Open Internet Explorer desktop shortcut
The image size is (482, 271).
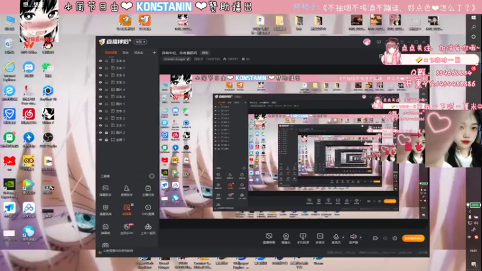(x=10, y=71)
